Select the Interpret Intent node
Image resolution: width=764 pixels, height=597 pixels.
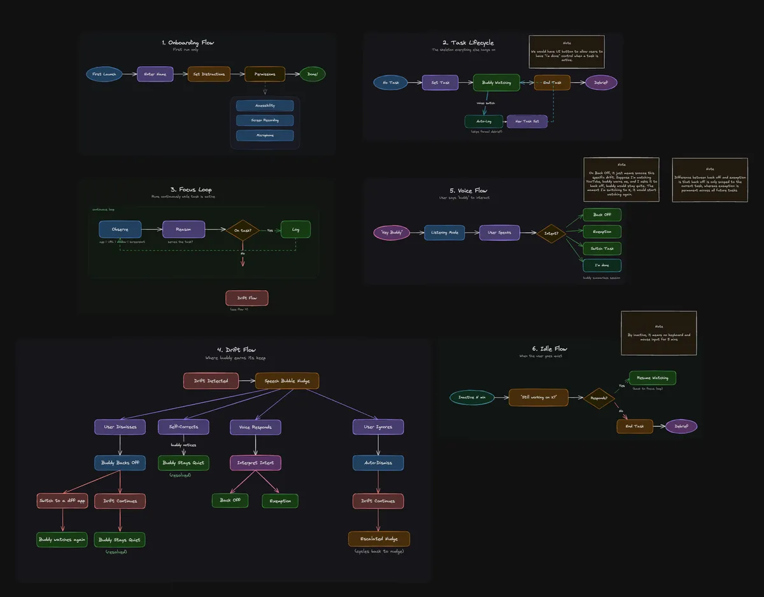coord(255,463)
